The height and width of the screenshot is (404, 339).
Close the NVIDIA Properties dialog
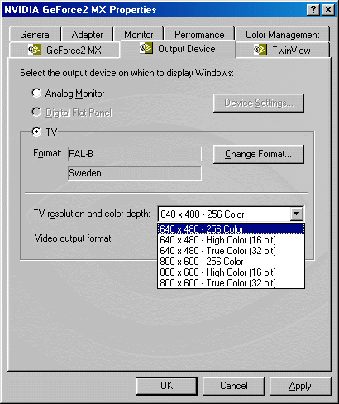pos(328,10)
